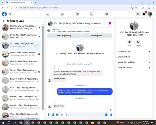Go back using the arrow beside Marketplace
This screenshot has width=156, height=125.
pos(4,21)
